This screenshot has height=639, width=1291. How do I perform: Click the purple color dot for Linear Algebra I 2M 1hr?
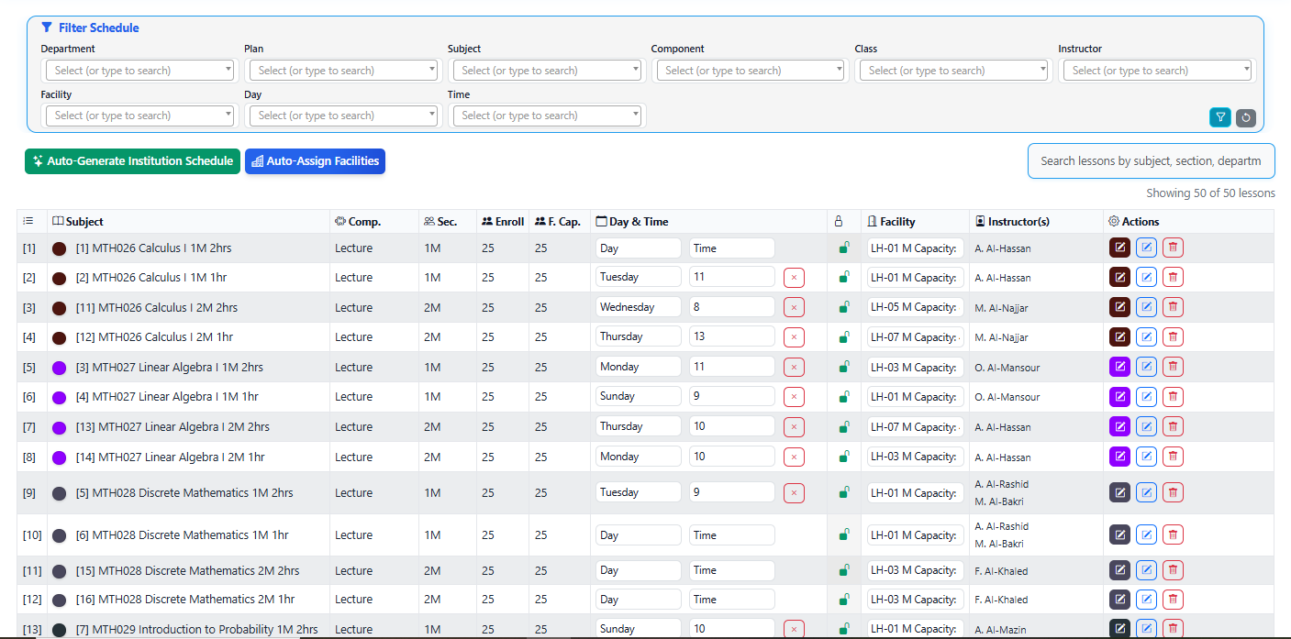60,457
